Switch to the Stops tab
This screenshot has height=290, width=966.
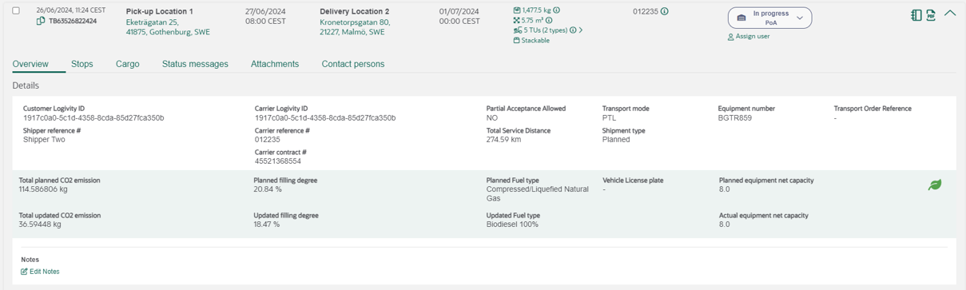(x=82, y=64)
